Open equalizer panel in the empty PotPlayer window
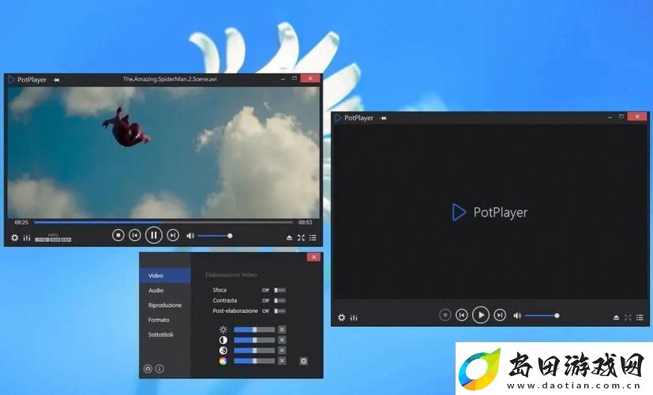Screen dimensions: 653x395 pos(354,318)
